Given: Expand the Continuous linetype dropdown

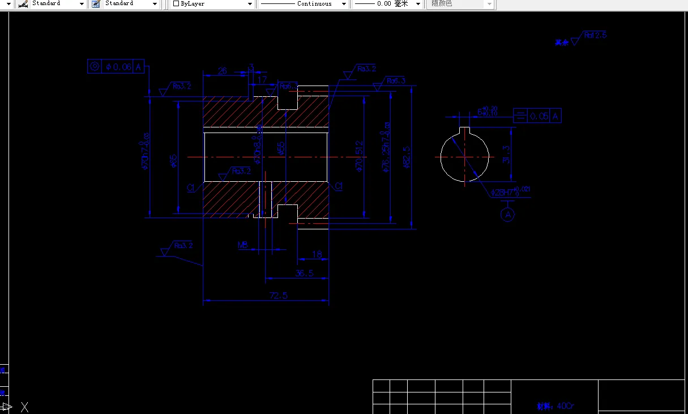Looking at the screenshot, I should (x=344, y=4).
